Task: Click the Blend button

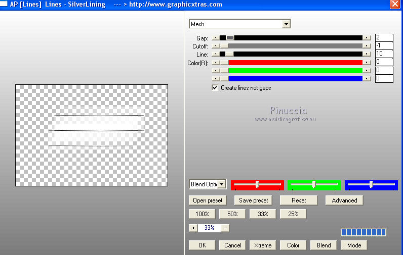Action: tap(324, 245)
